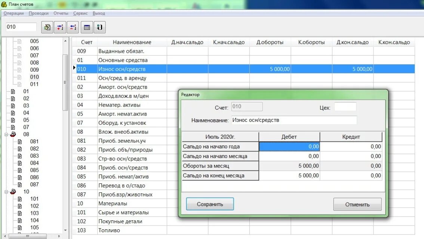Select table row Выданные обязат.
The image size is (424, 239).
[x=243, y=51]
